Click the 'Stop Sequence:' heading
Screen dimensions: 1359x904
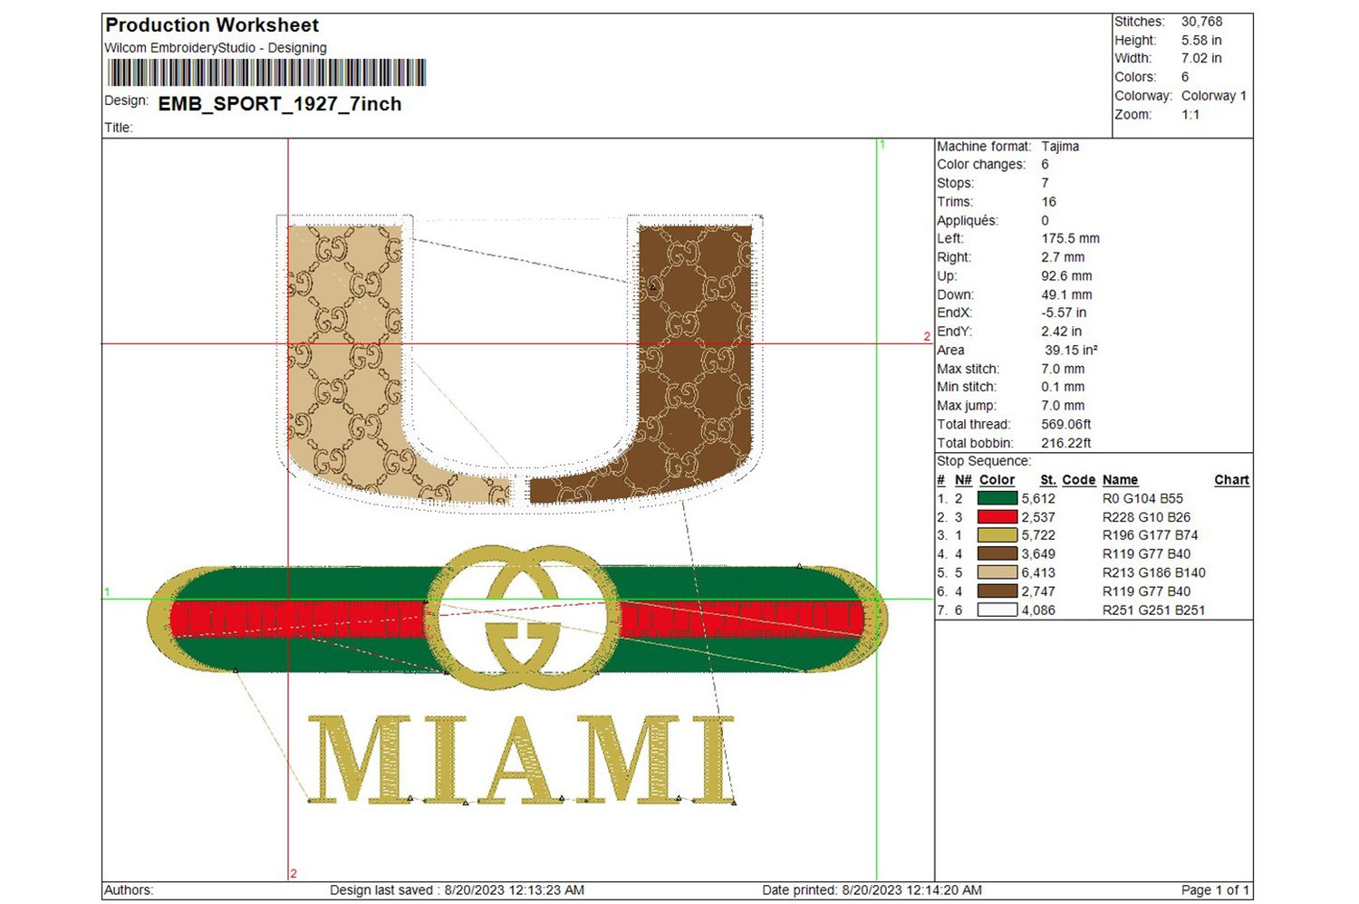point(983,461)
